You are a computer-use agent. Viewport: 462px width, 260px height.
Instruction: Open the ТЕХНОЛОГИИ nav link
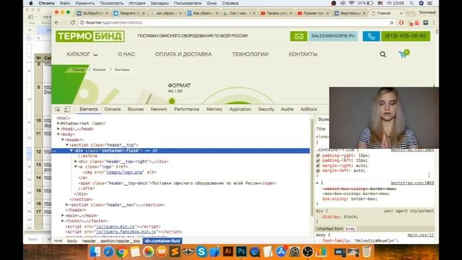tap(250, 54)
